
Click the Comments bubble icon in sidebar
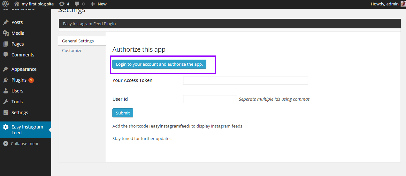[6, 55]
